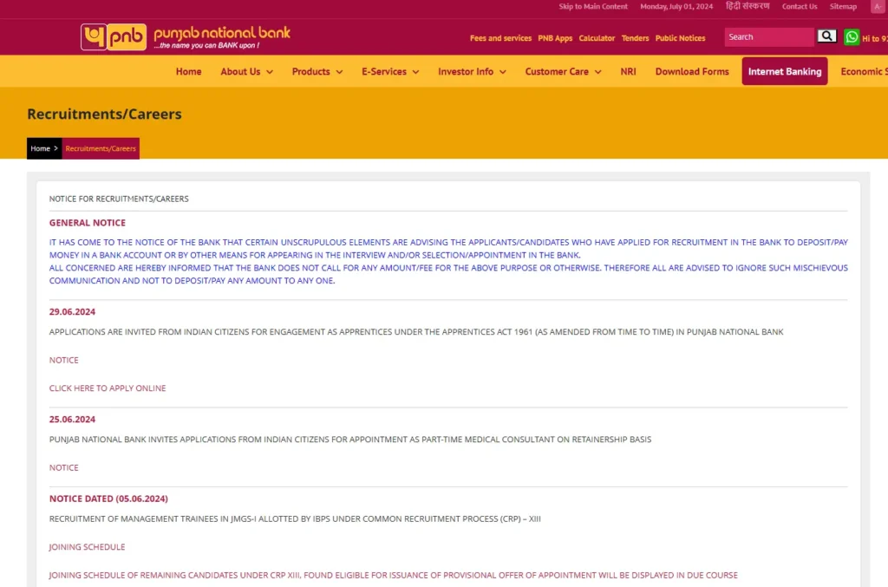
Task: Switch to the Hindi version link
Action: [748, 6]
